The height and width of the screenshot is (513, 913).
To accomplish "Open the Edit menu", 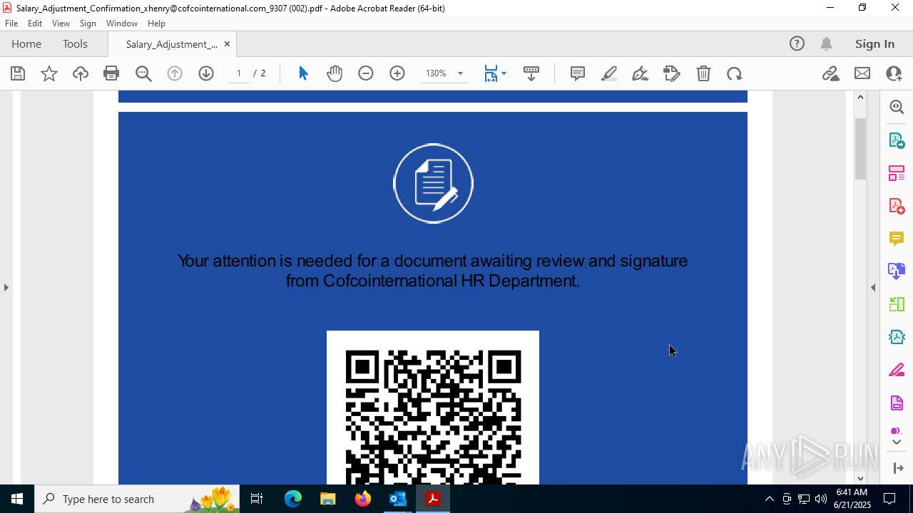I will (x=35, y=24).
